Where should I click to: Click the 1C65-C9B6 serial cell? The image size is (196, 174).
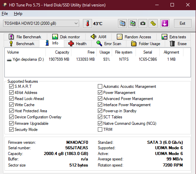click(x=148, y=59)
